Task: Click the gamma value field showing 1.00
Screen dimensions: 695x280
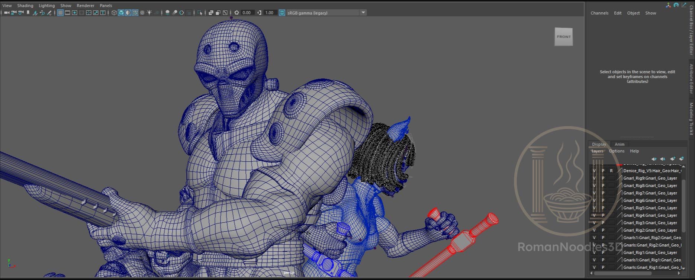Action: tap(269, 13)
